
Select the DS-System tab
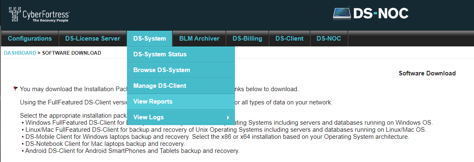point(149,39)
